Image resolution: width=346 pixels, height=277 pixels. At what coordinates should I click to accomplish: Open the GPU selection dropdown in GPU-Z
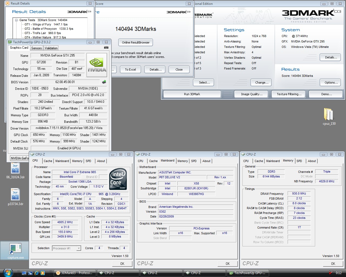coord(19,158)
